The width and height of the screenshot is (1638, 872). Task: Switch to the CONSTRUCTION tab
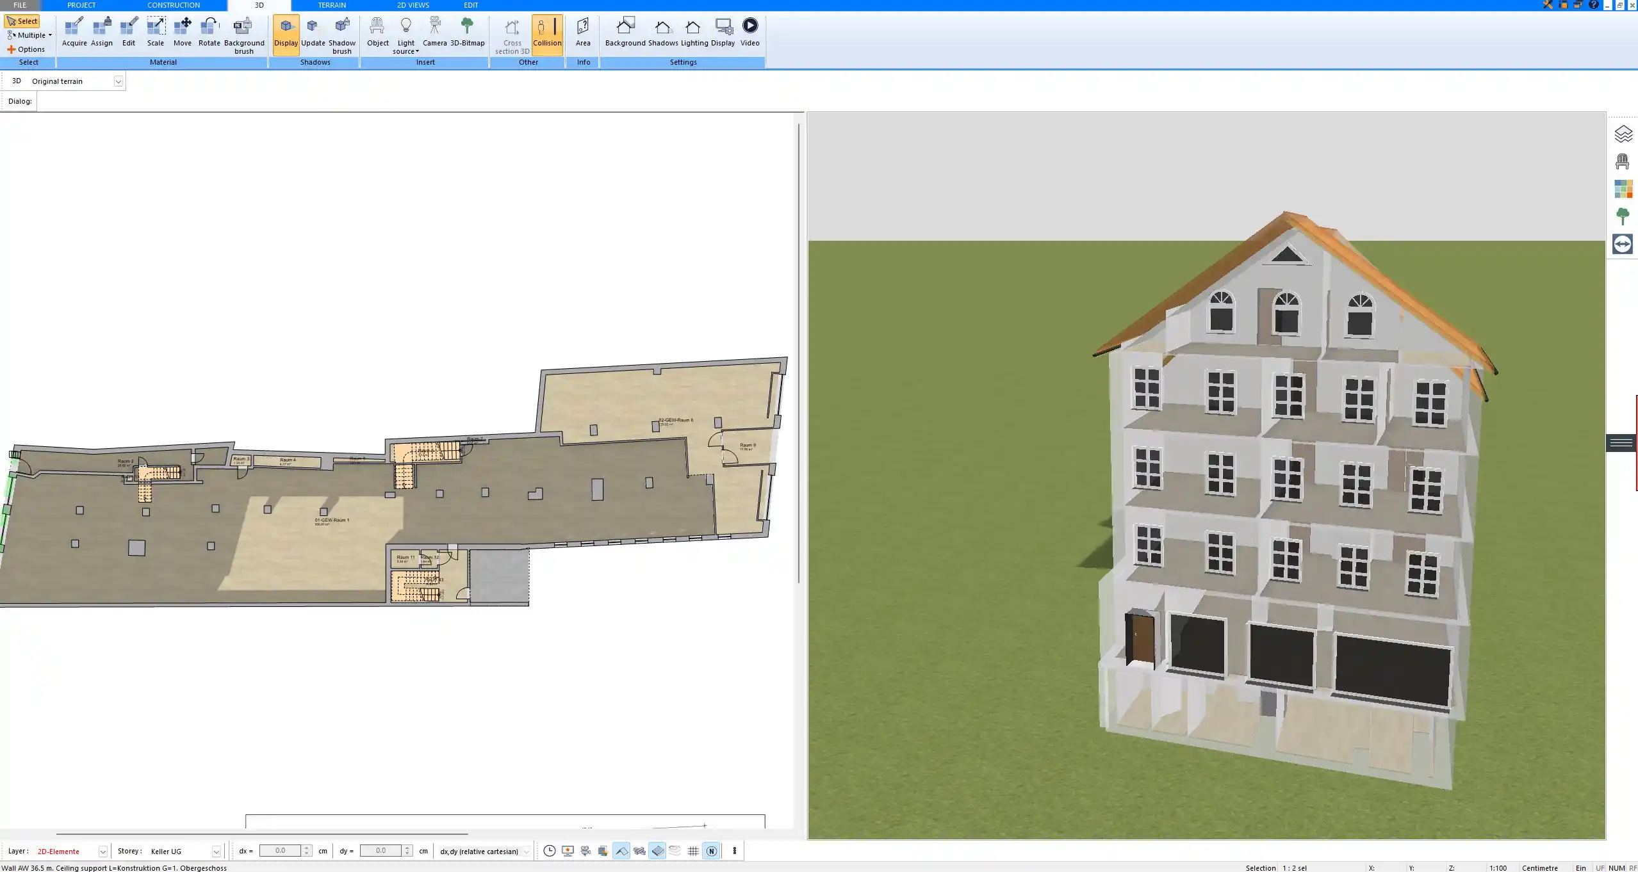tap(174, 5)
